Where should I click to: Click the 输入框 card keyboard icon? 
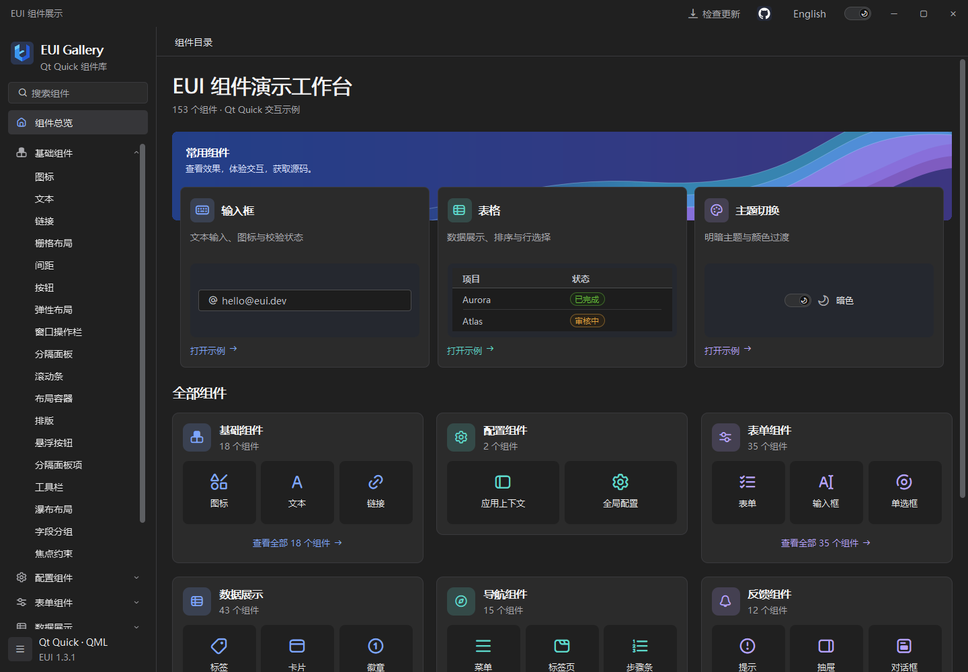[x=202, y=210]
